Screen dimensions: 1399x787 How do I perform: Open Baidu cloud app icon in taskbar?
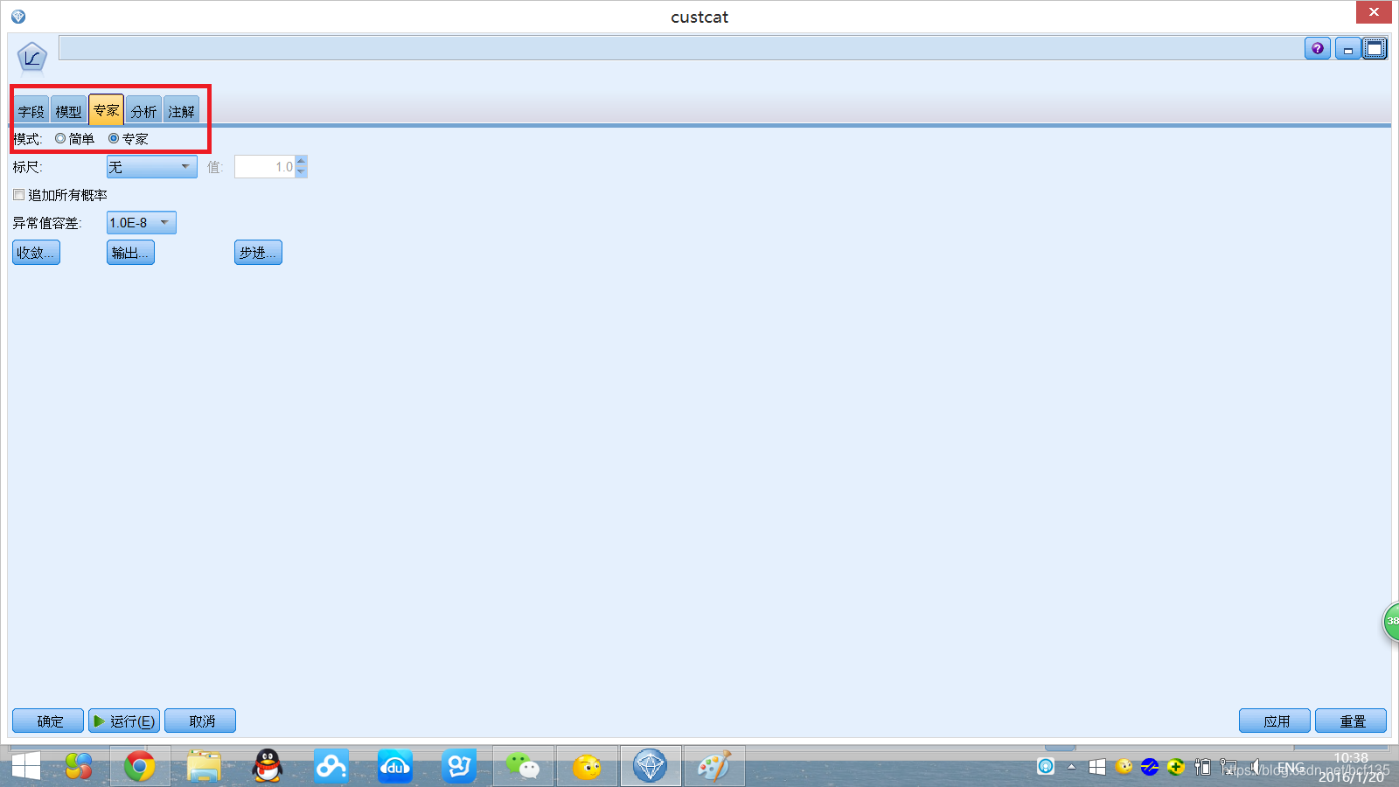(x=331, y=767)
